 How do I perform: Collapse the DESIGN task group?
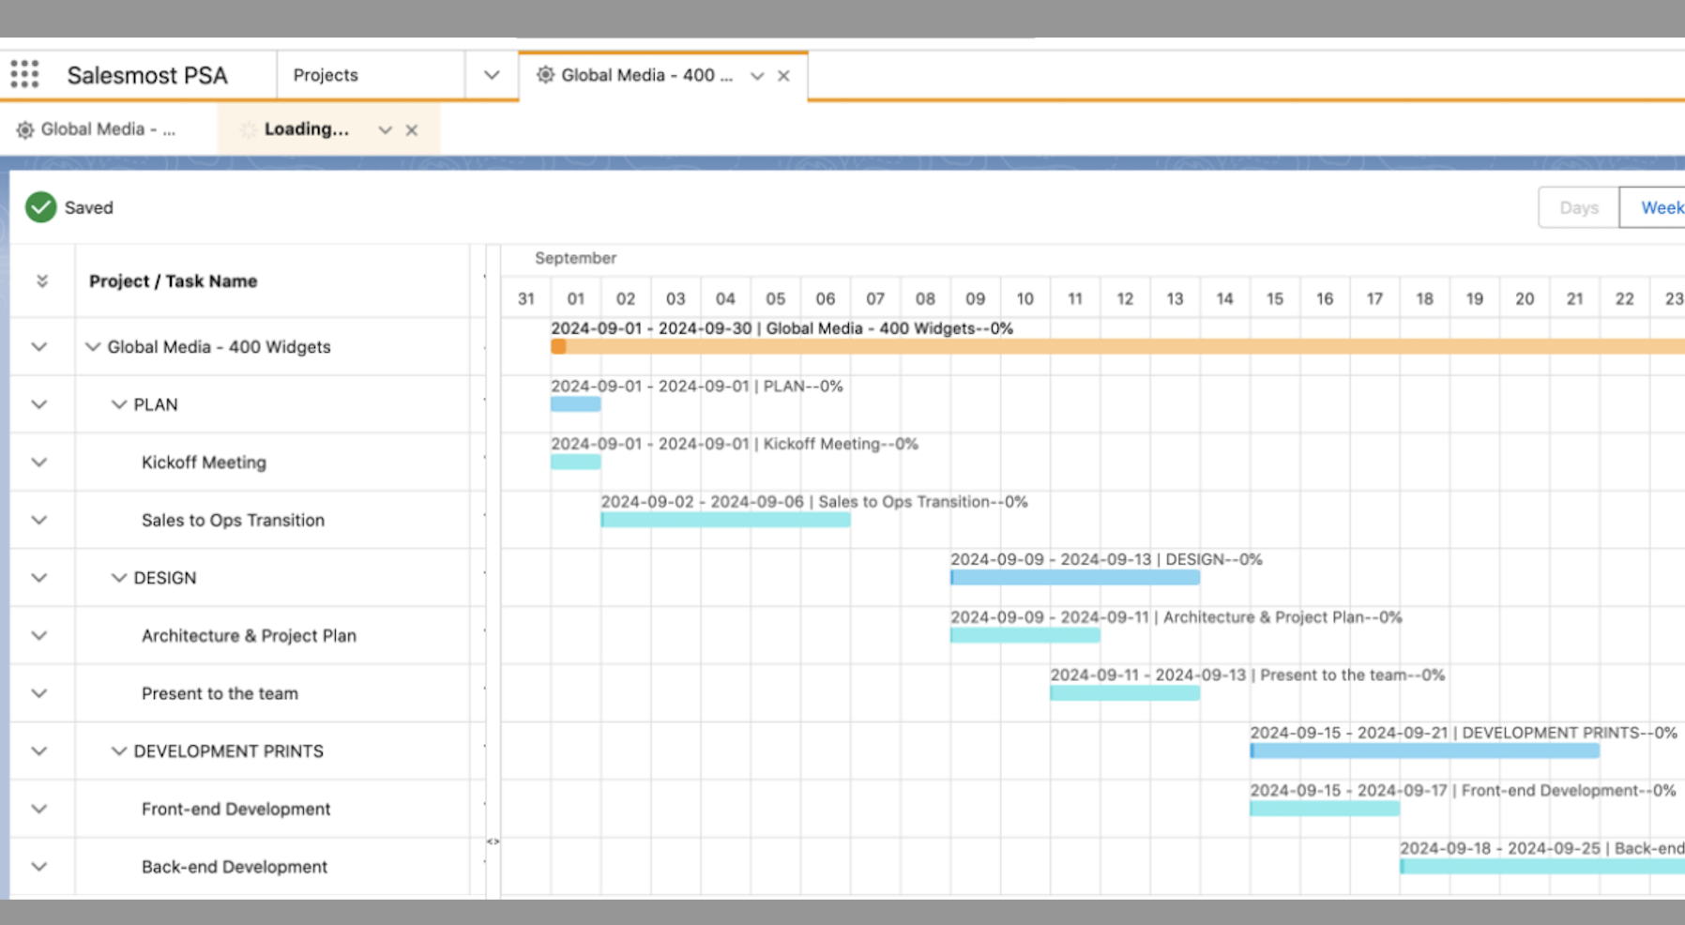pos(119,578)
